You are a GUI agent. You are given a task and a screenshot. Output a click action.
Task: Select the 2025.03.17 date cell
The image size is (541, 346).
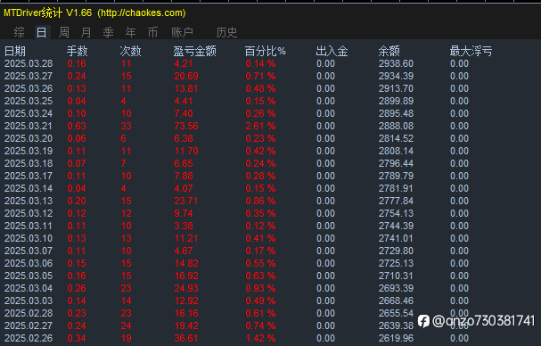click(x=29, y=176)
